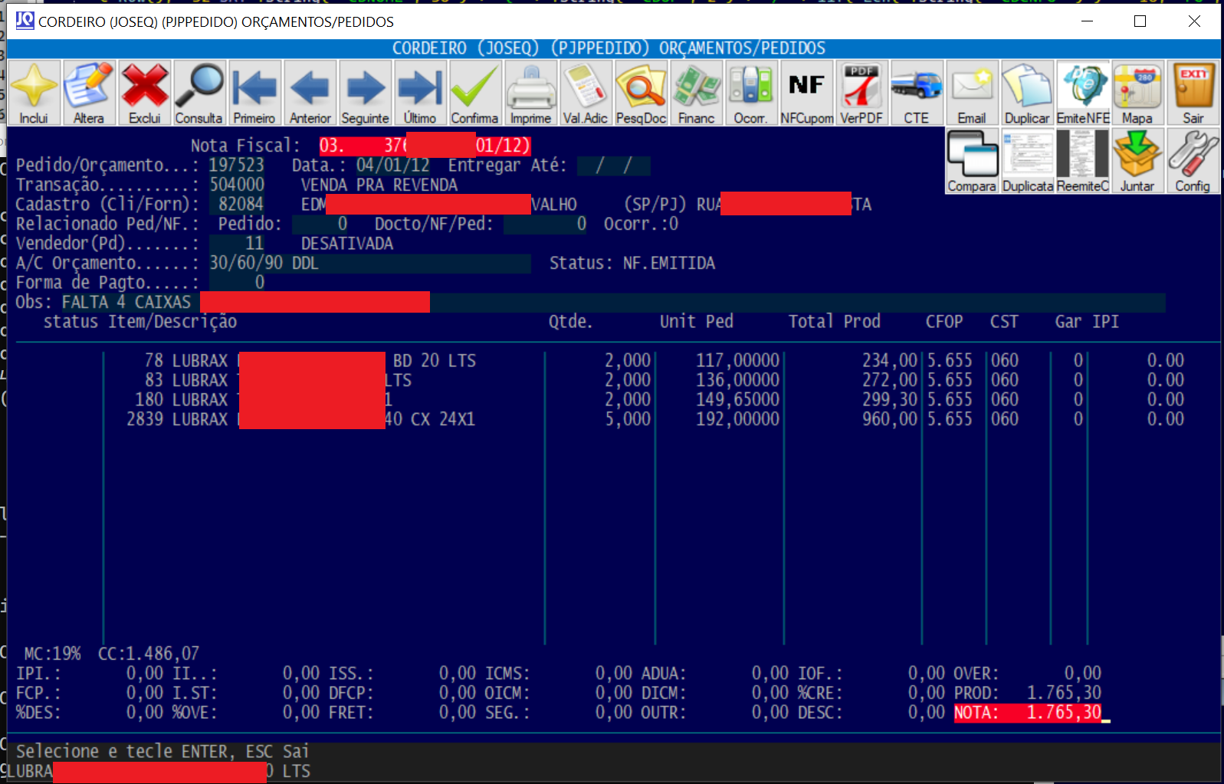Viewport: 1224px width, 784px height.
Task: Open the Financ money icon
Action: (696, 93)
